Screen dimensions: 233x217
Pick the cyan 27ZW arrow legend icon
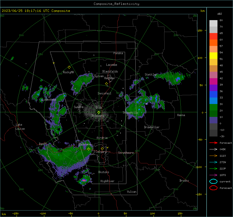tap(213, 162)
